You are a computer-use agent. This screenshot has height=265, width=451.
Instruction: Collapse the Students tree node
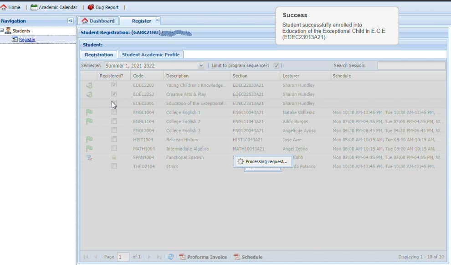pyautogui.click(x=2, y=31)
